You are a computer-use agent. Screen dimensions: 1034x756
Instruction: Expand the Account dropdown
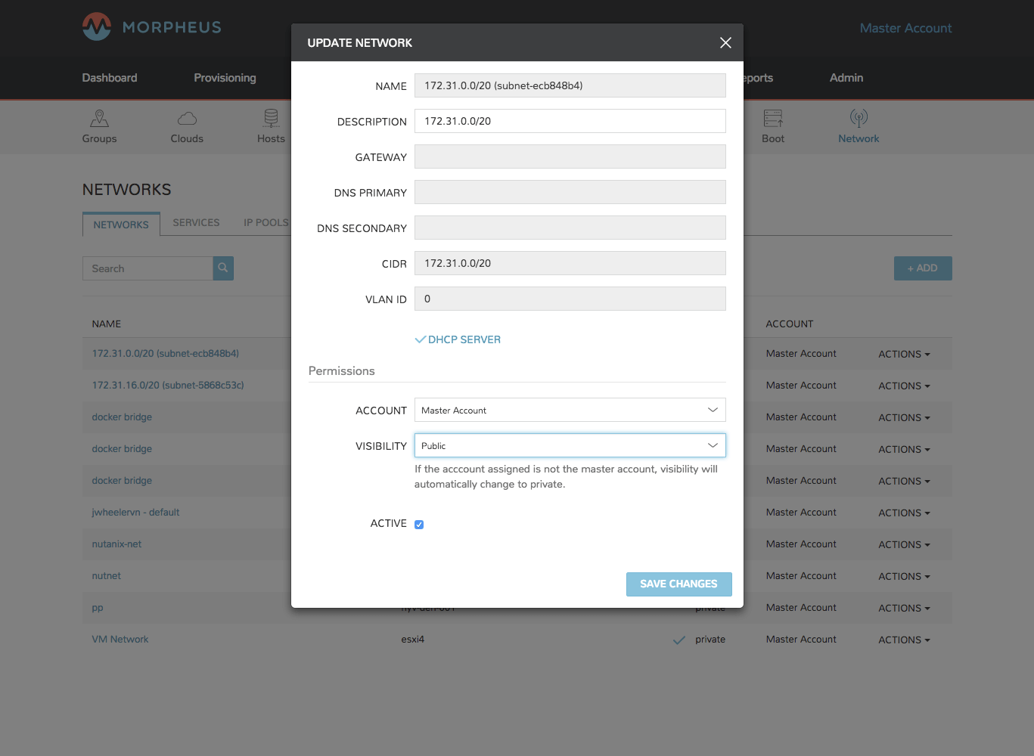(570, 410)
